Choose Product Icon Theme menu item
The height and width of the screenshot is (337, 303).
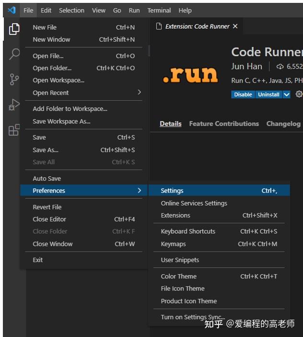point(219,301)
